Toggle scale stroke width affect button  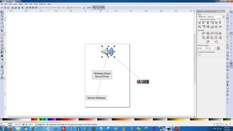pos(94,8)
